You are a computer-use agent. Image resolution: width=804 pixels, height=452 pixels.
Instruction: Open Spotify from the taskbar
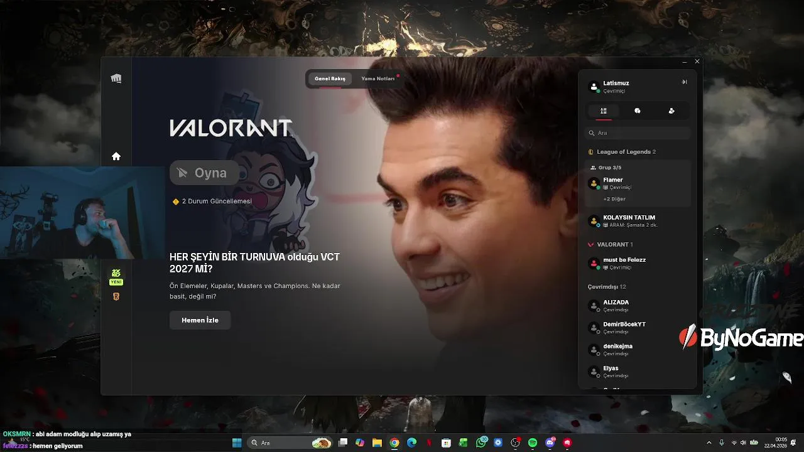click(533, 443)
